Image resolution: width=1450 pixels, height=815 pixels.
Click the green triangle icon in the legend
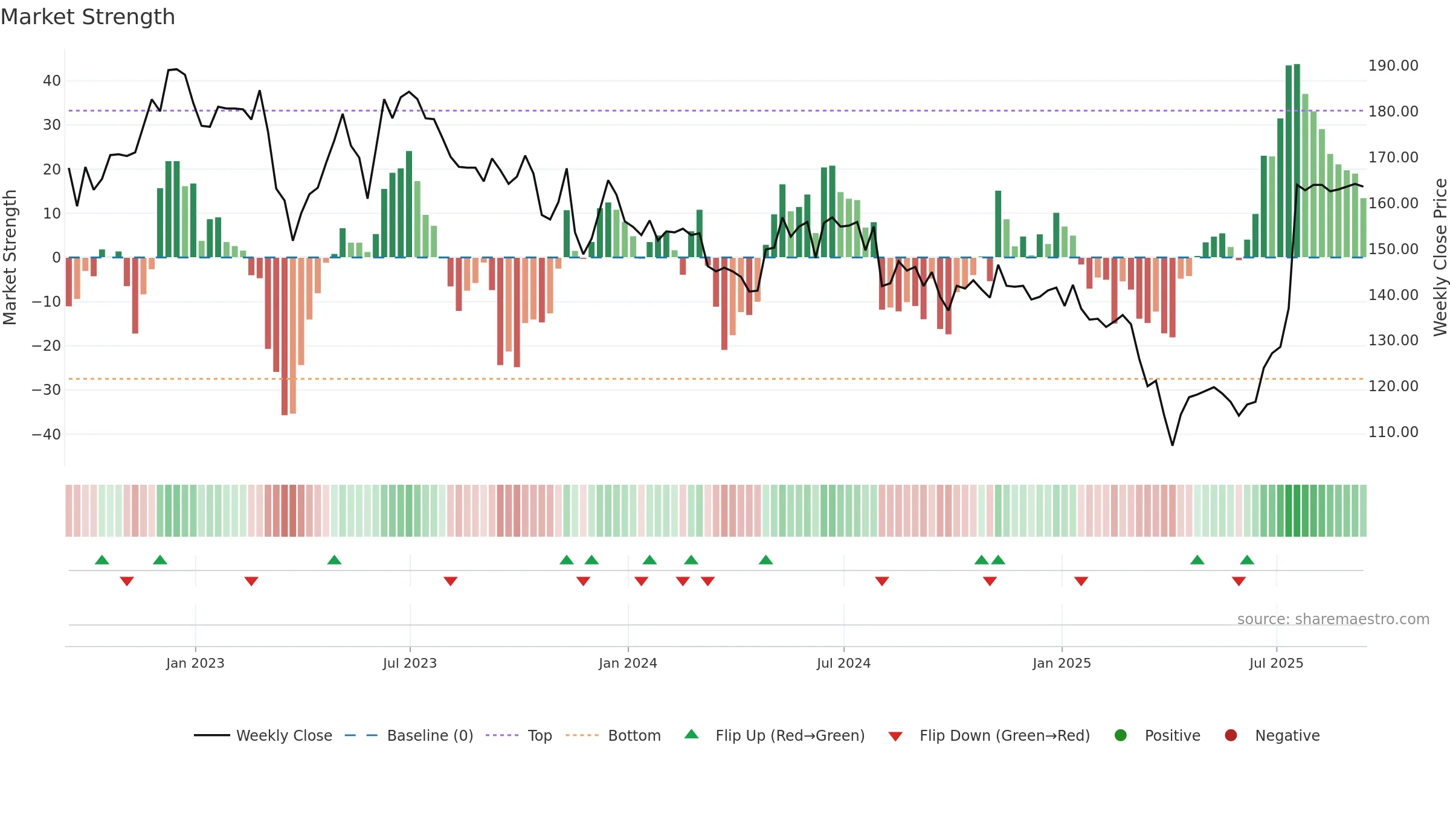[692, 734]
